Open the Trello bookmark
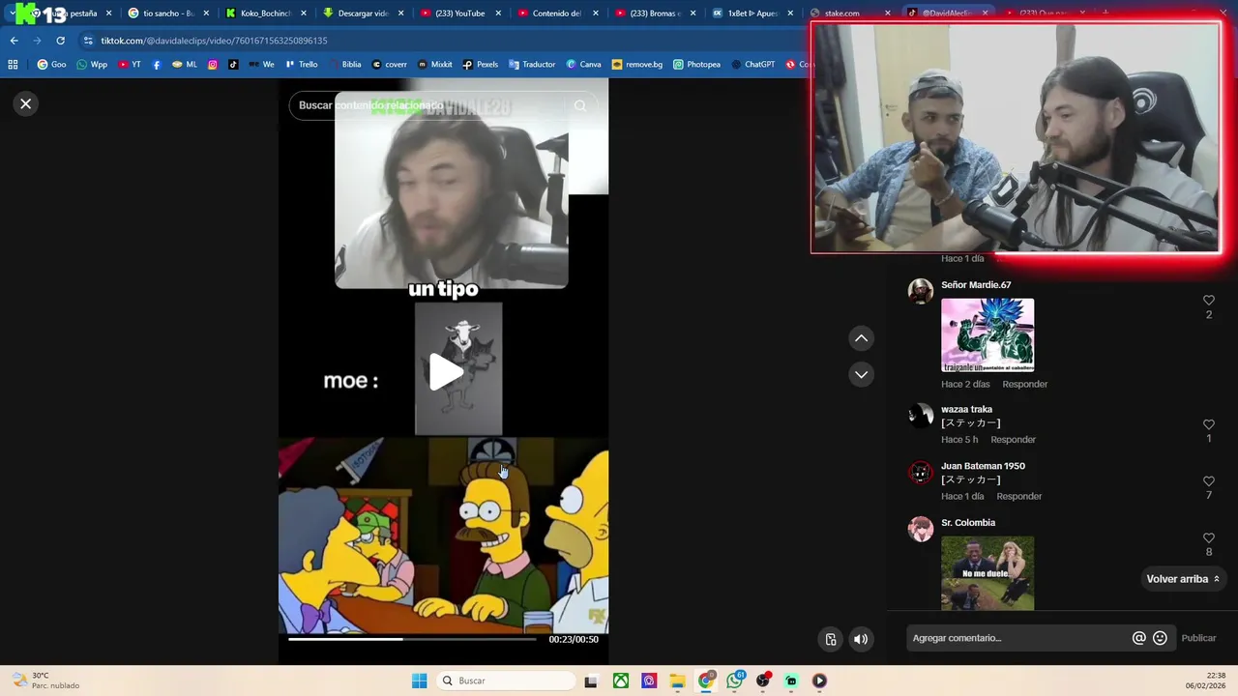1238x696 pixels. tap(301, 65)
